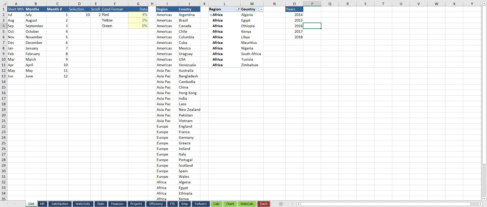This screenshot has height=207, width=487.
Task: Collapse the Africa pivot group
Action: 211,15
